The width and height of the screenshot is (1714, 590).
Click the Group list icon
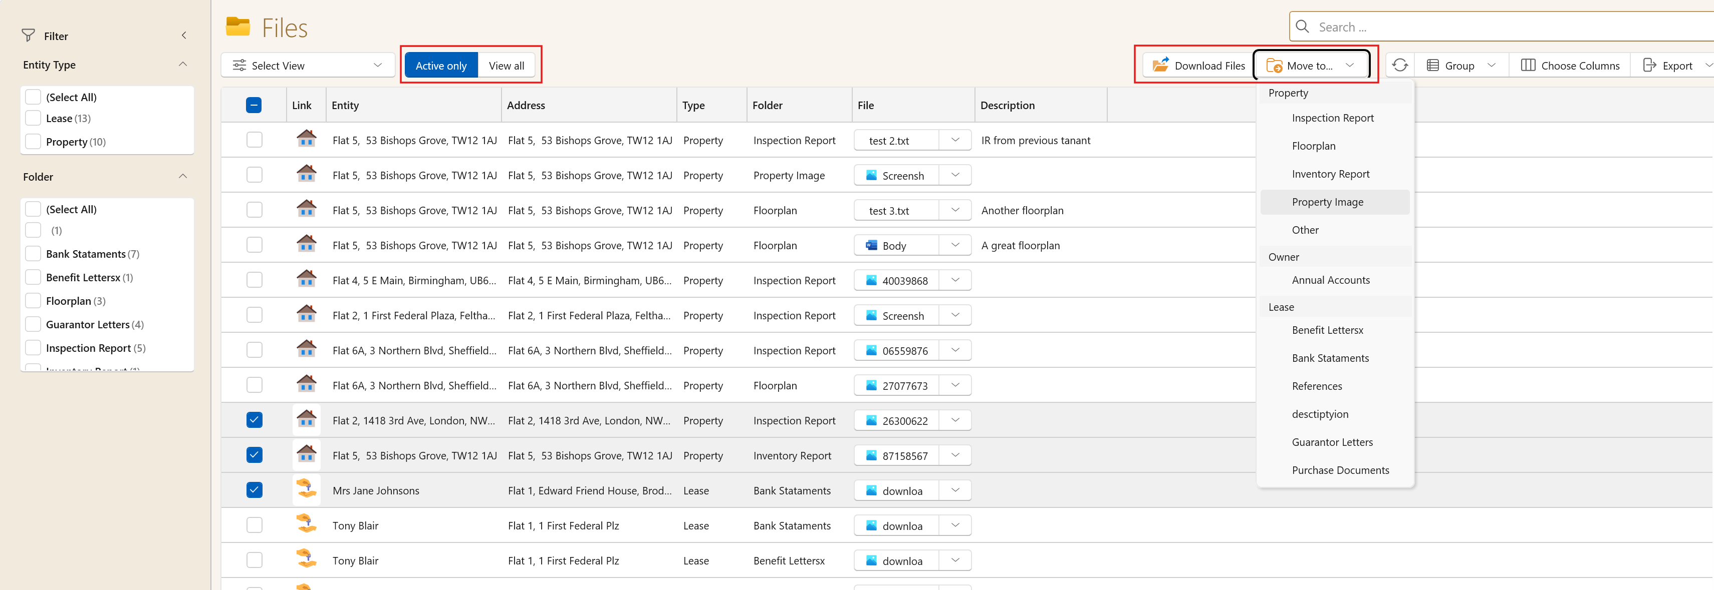1433,65
